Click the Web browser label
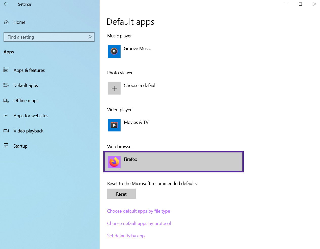Viewport: 320px width, 249px height. pos(120,147)
